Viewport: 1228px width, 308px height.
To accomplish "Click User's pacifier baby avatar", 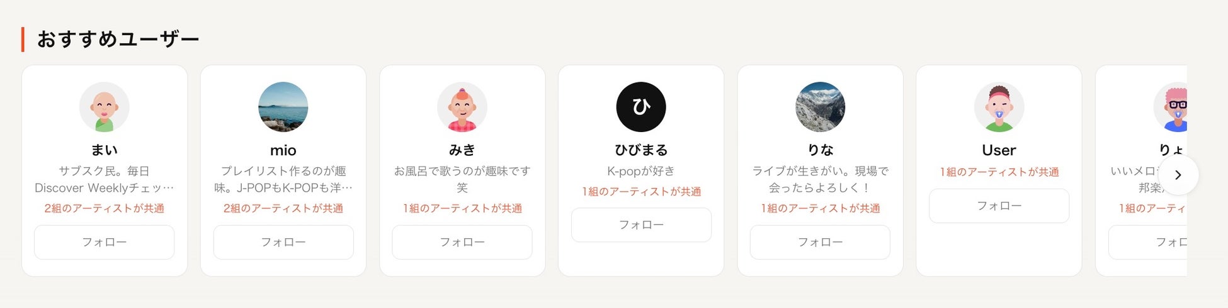I will [999, 107].
